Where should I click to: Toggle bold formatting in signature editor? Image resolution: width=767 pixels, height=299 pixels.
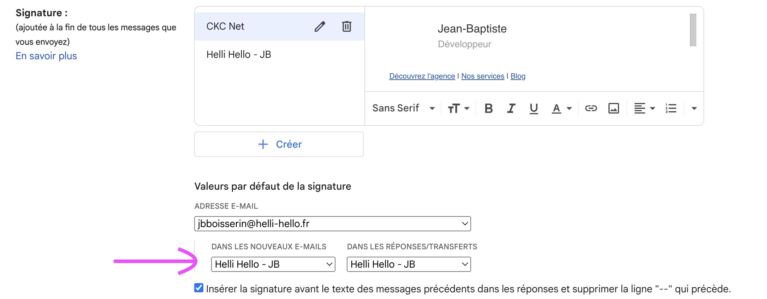pos(489,108)
